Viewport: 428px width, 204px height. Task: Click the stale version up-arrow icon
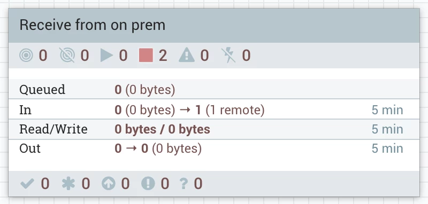pos(109,184)
